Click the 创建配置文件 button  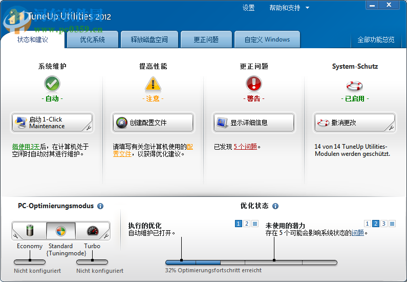[153, 123]
